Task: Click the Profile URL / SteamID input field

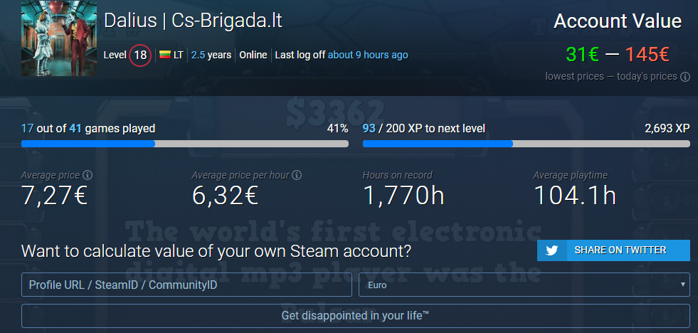Action: (186, 285)
